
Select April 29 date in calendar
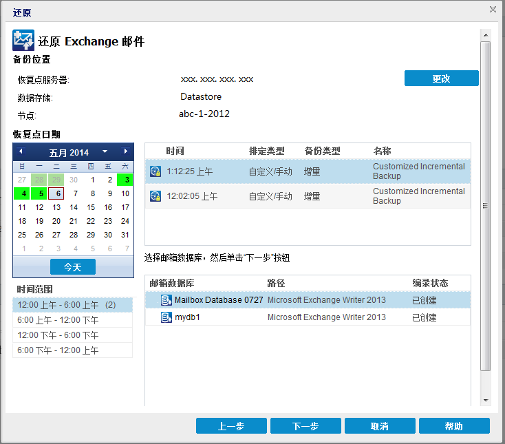coord(56,180)
